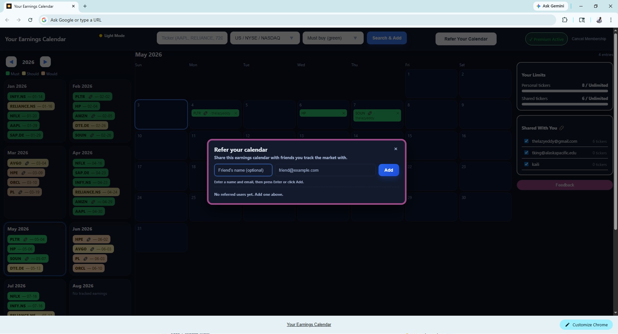
Task: Click the Search & Add button
Action: [x=387, y=38]
